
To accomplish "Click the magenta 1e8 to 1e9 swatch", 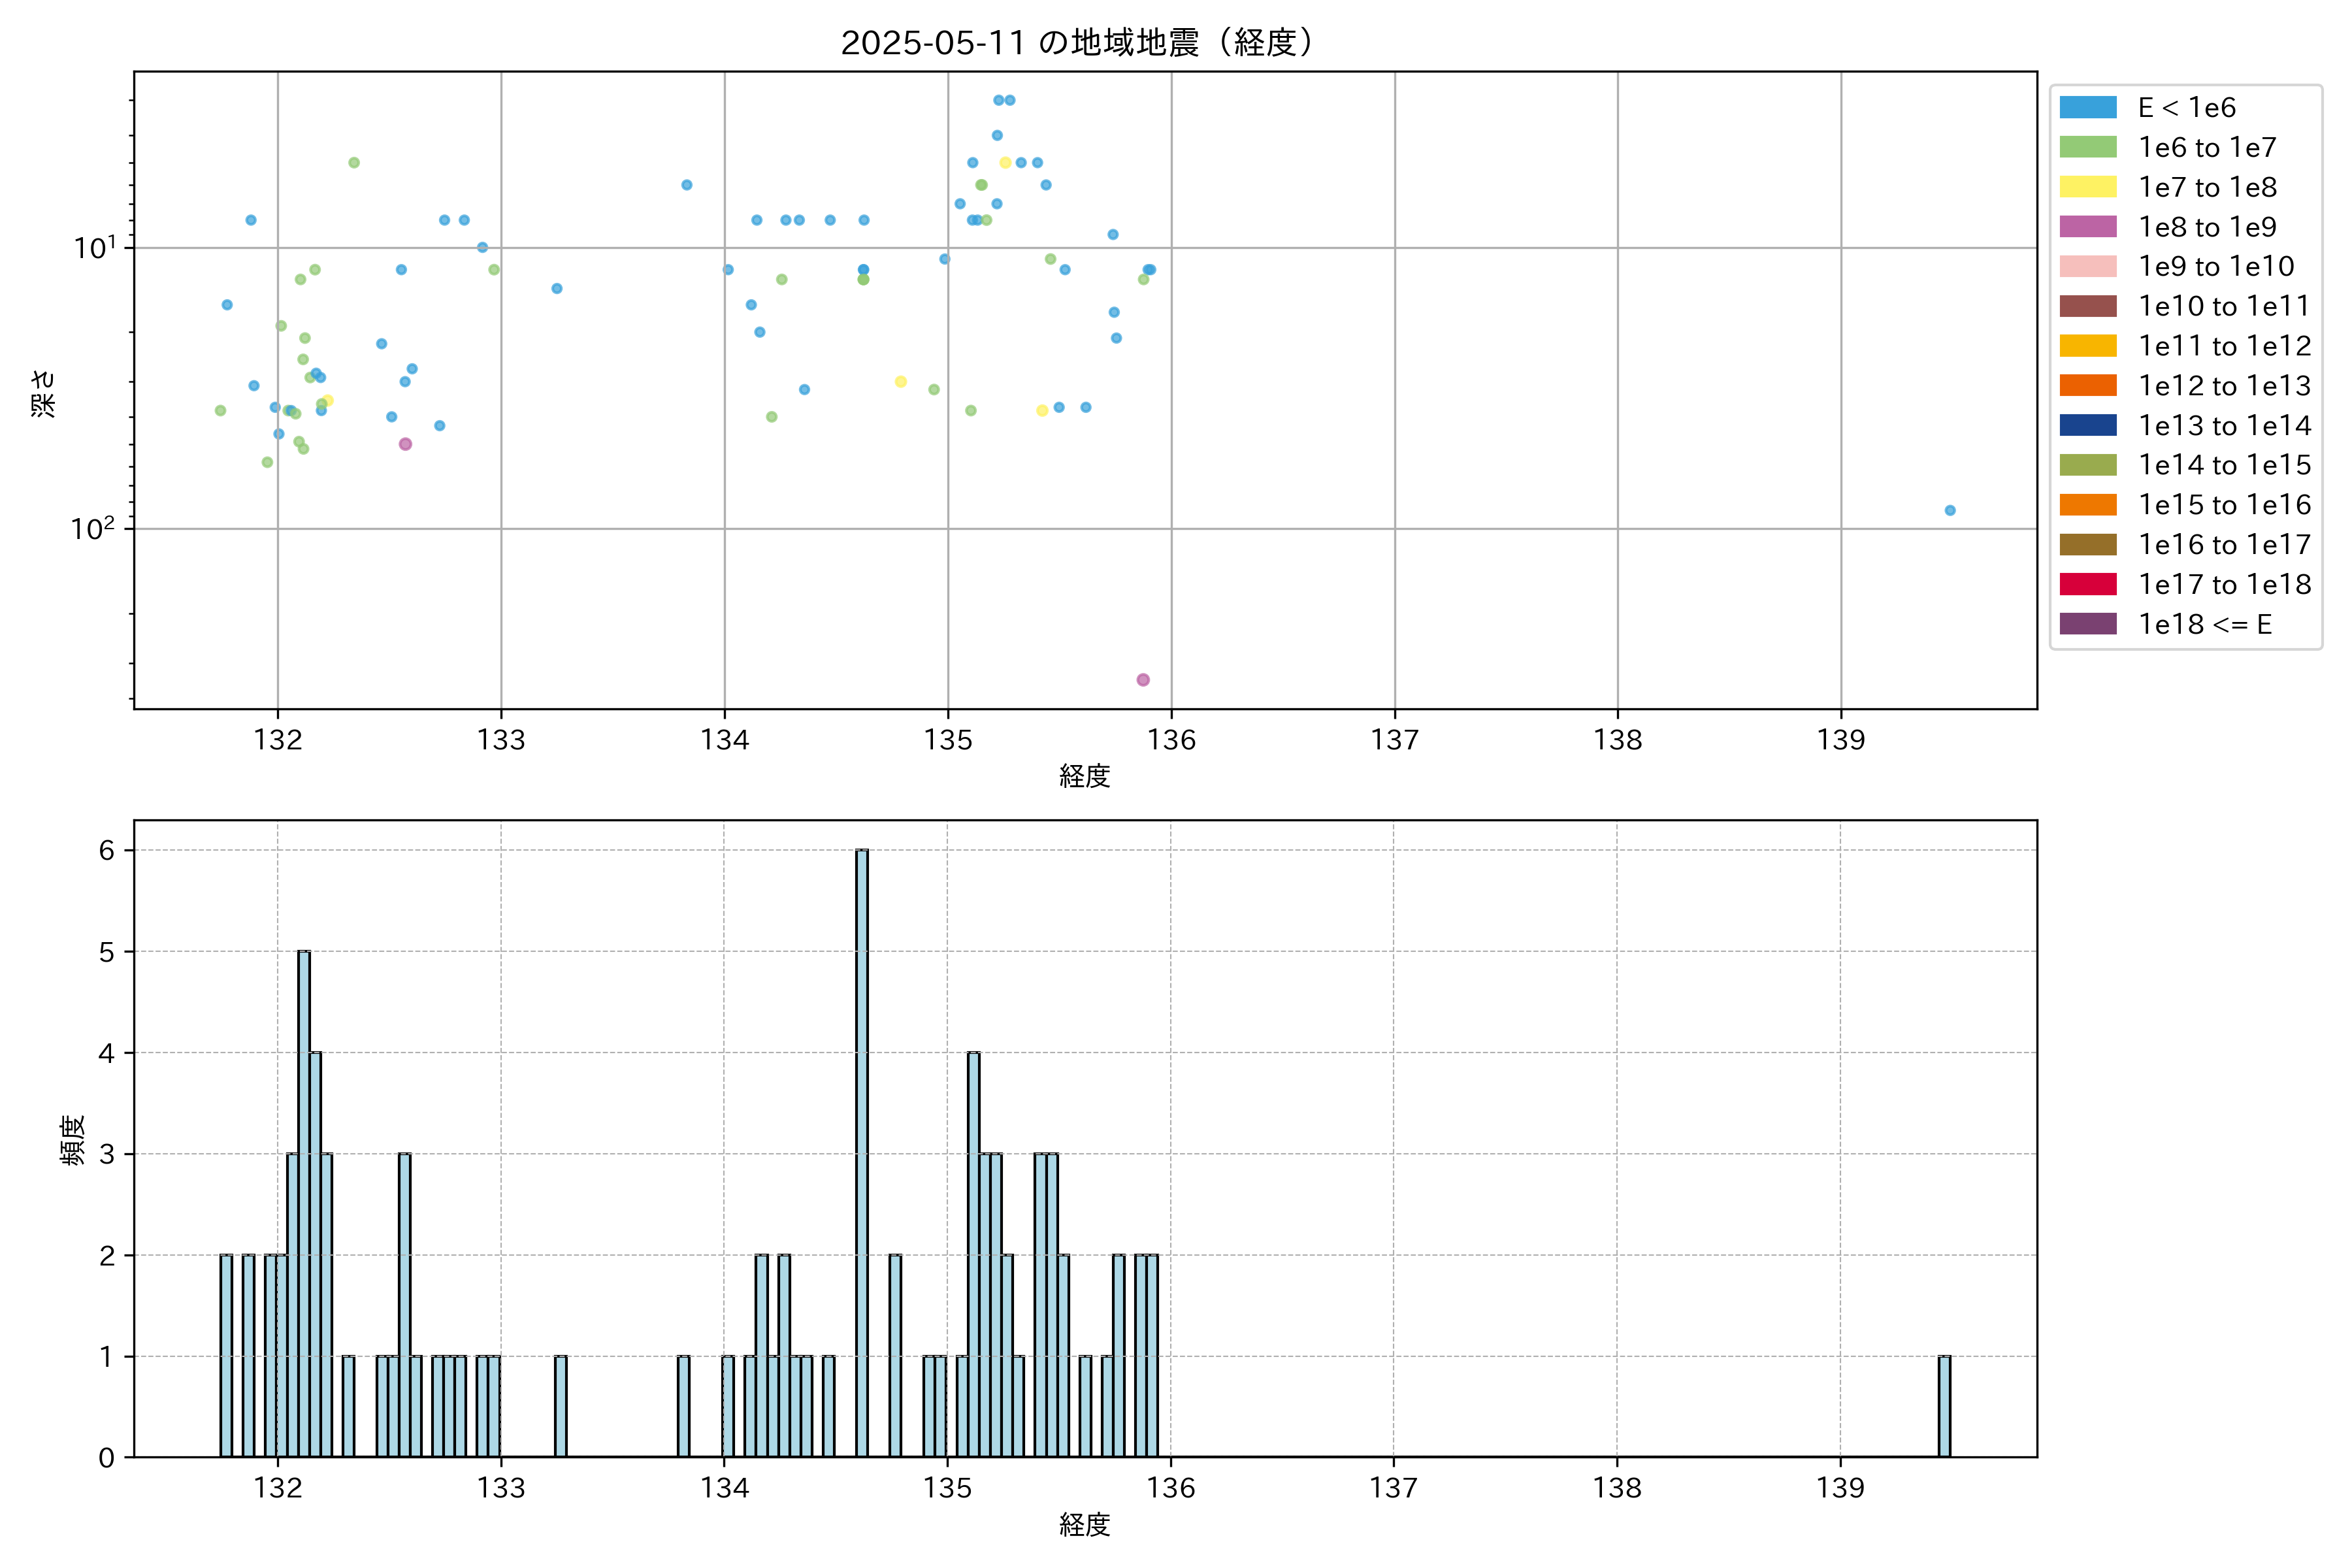I will (x=2087, y=227).
